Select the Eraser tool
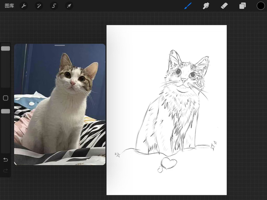267x200 pixels. (224, 6)
